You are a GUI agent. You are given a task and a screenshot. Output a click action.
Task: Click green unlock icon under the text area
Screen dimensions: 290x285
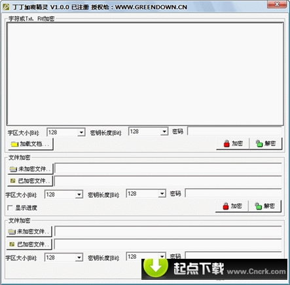(x=259, y=143)
